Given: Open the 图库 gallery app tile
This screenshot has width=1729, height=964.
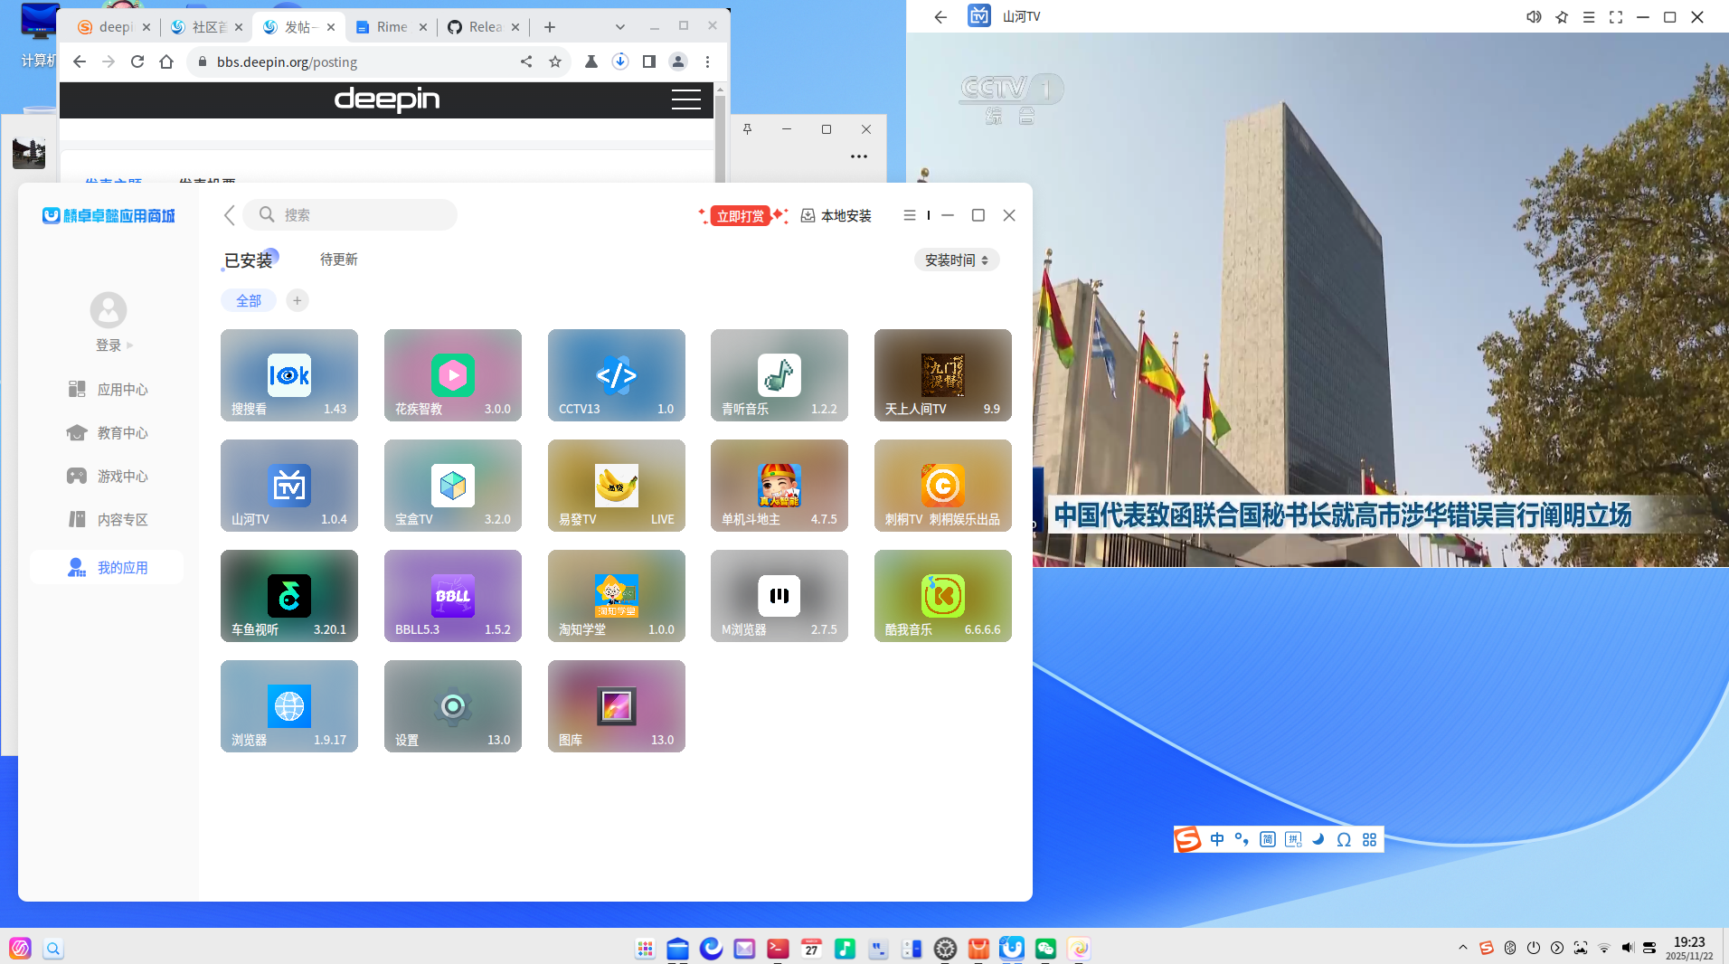Looking at the screenshot, I should [617, 706].
